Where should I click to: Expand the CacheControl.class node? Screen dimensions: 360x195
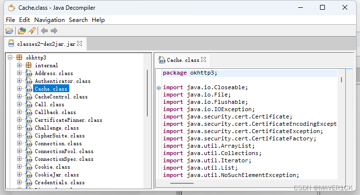coord(20,97)
